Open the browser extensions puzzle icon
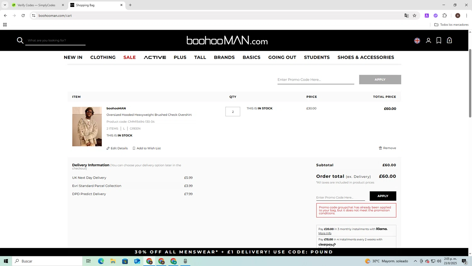 click(445, 15)
